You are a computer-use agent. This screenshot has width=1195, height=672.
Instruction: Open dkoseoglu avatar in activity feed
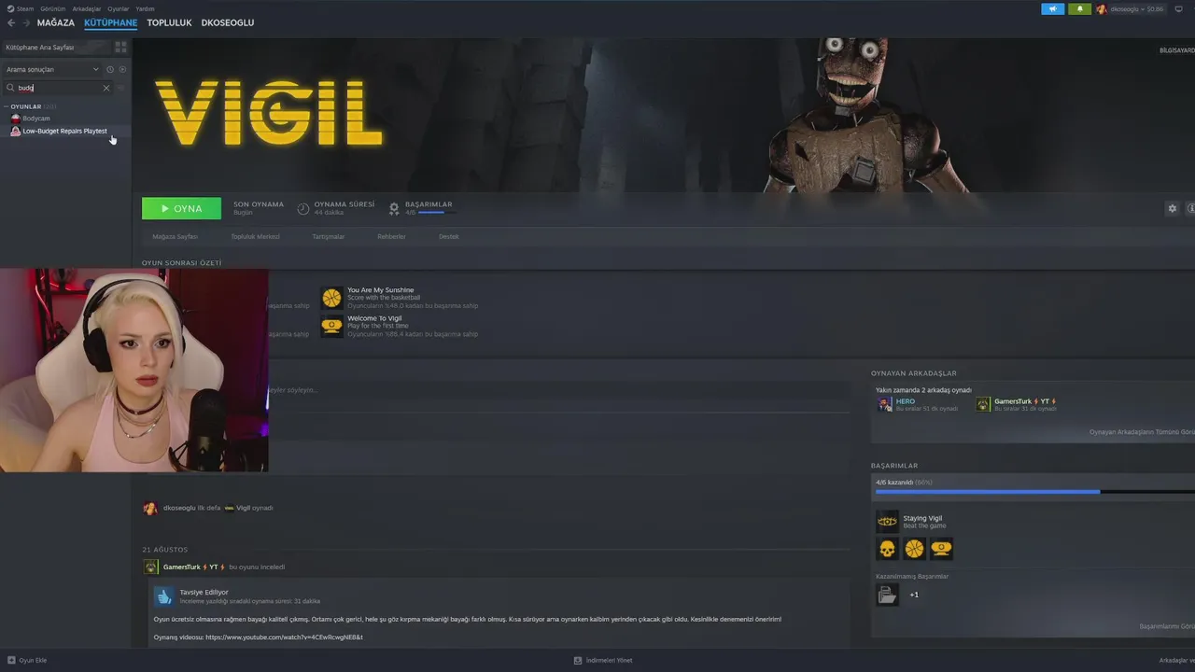tap(150, 508)
